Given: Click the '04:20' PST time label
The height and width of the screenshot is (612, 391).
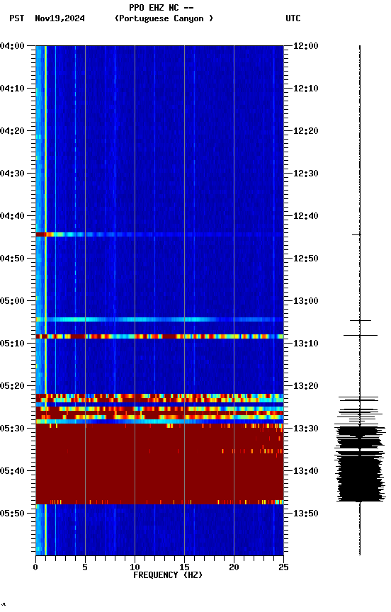Looking at the screenshot, I should (x=12, y=131).
